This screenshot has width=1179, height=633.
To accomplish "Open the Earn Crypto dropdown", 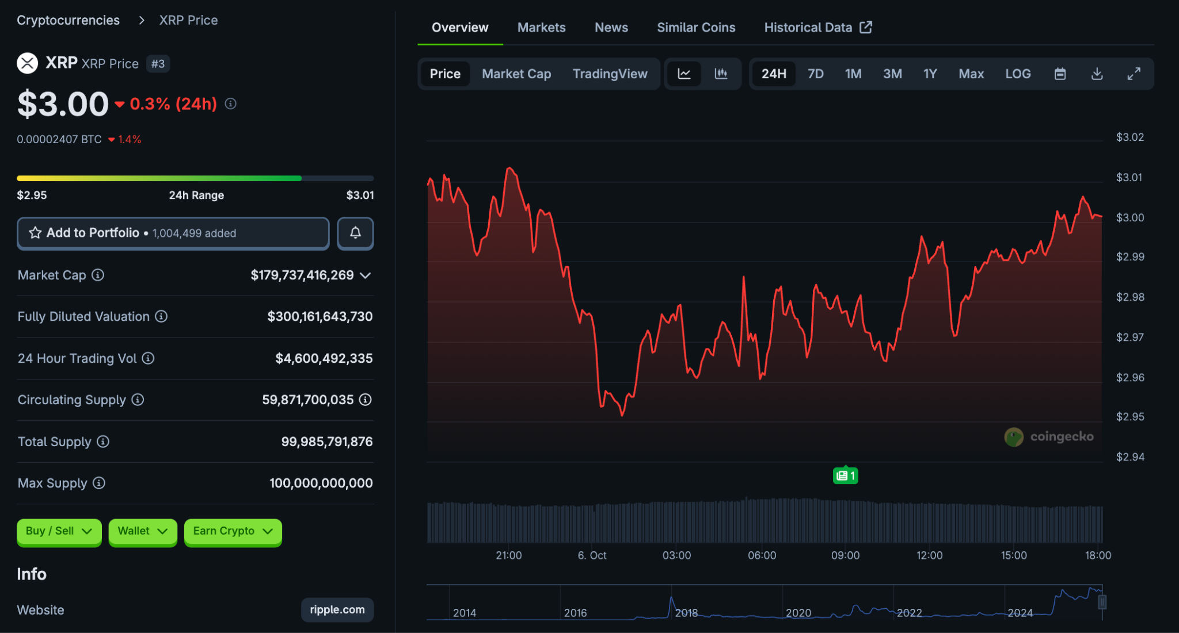I will (x=233, y=531).
